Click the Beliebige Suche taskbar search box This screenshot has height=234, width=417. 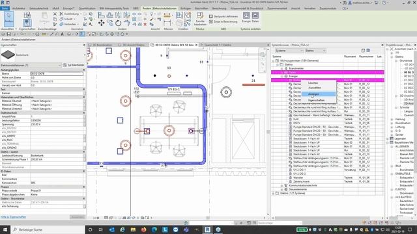(48, 229)
